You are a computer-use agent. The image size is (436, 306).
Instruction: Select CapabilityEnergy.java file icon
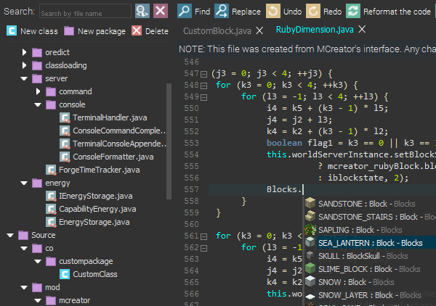51,209
